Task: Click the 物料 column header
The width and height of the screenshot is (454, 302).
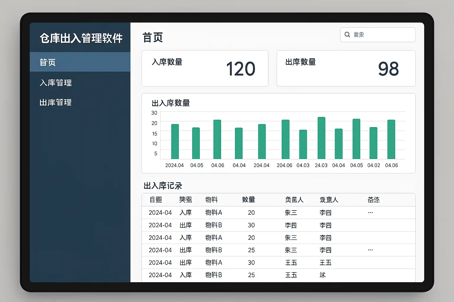Action: tap(211, 200)
